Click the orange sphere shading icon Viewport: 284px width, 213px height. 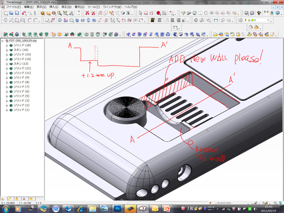[48, 13]
